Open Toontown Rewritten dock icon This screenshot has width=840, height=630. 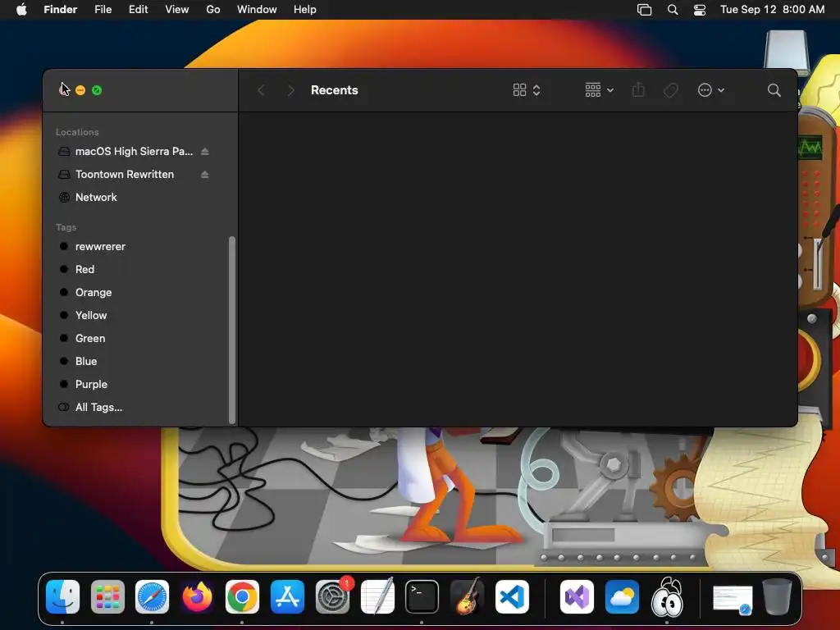click(x=667, y=596)
